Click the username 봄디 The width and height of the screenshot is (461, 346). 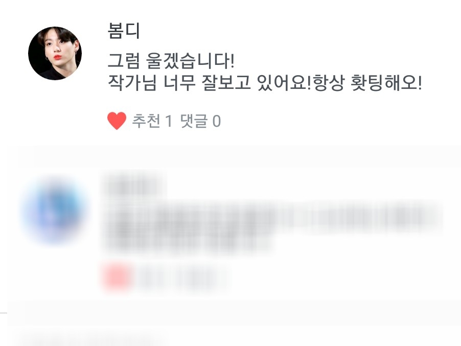pyautogui.click(x=124, y=31)
